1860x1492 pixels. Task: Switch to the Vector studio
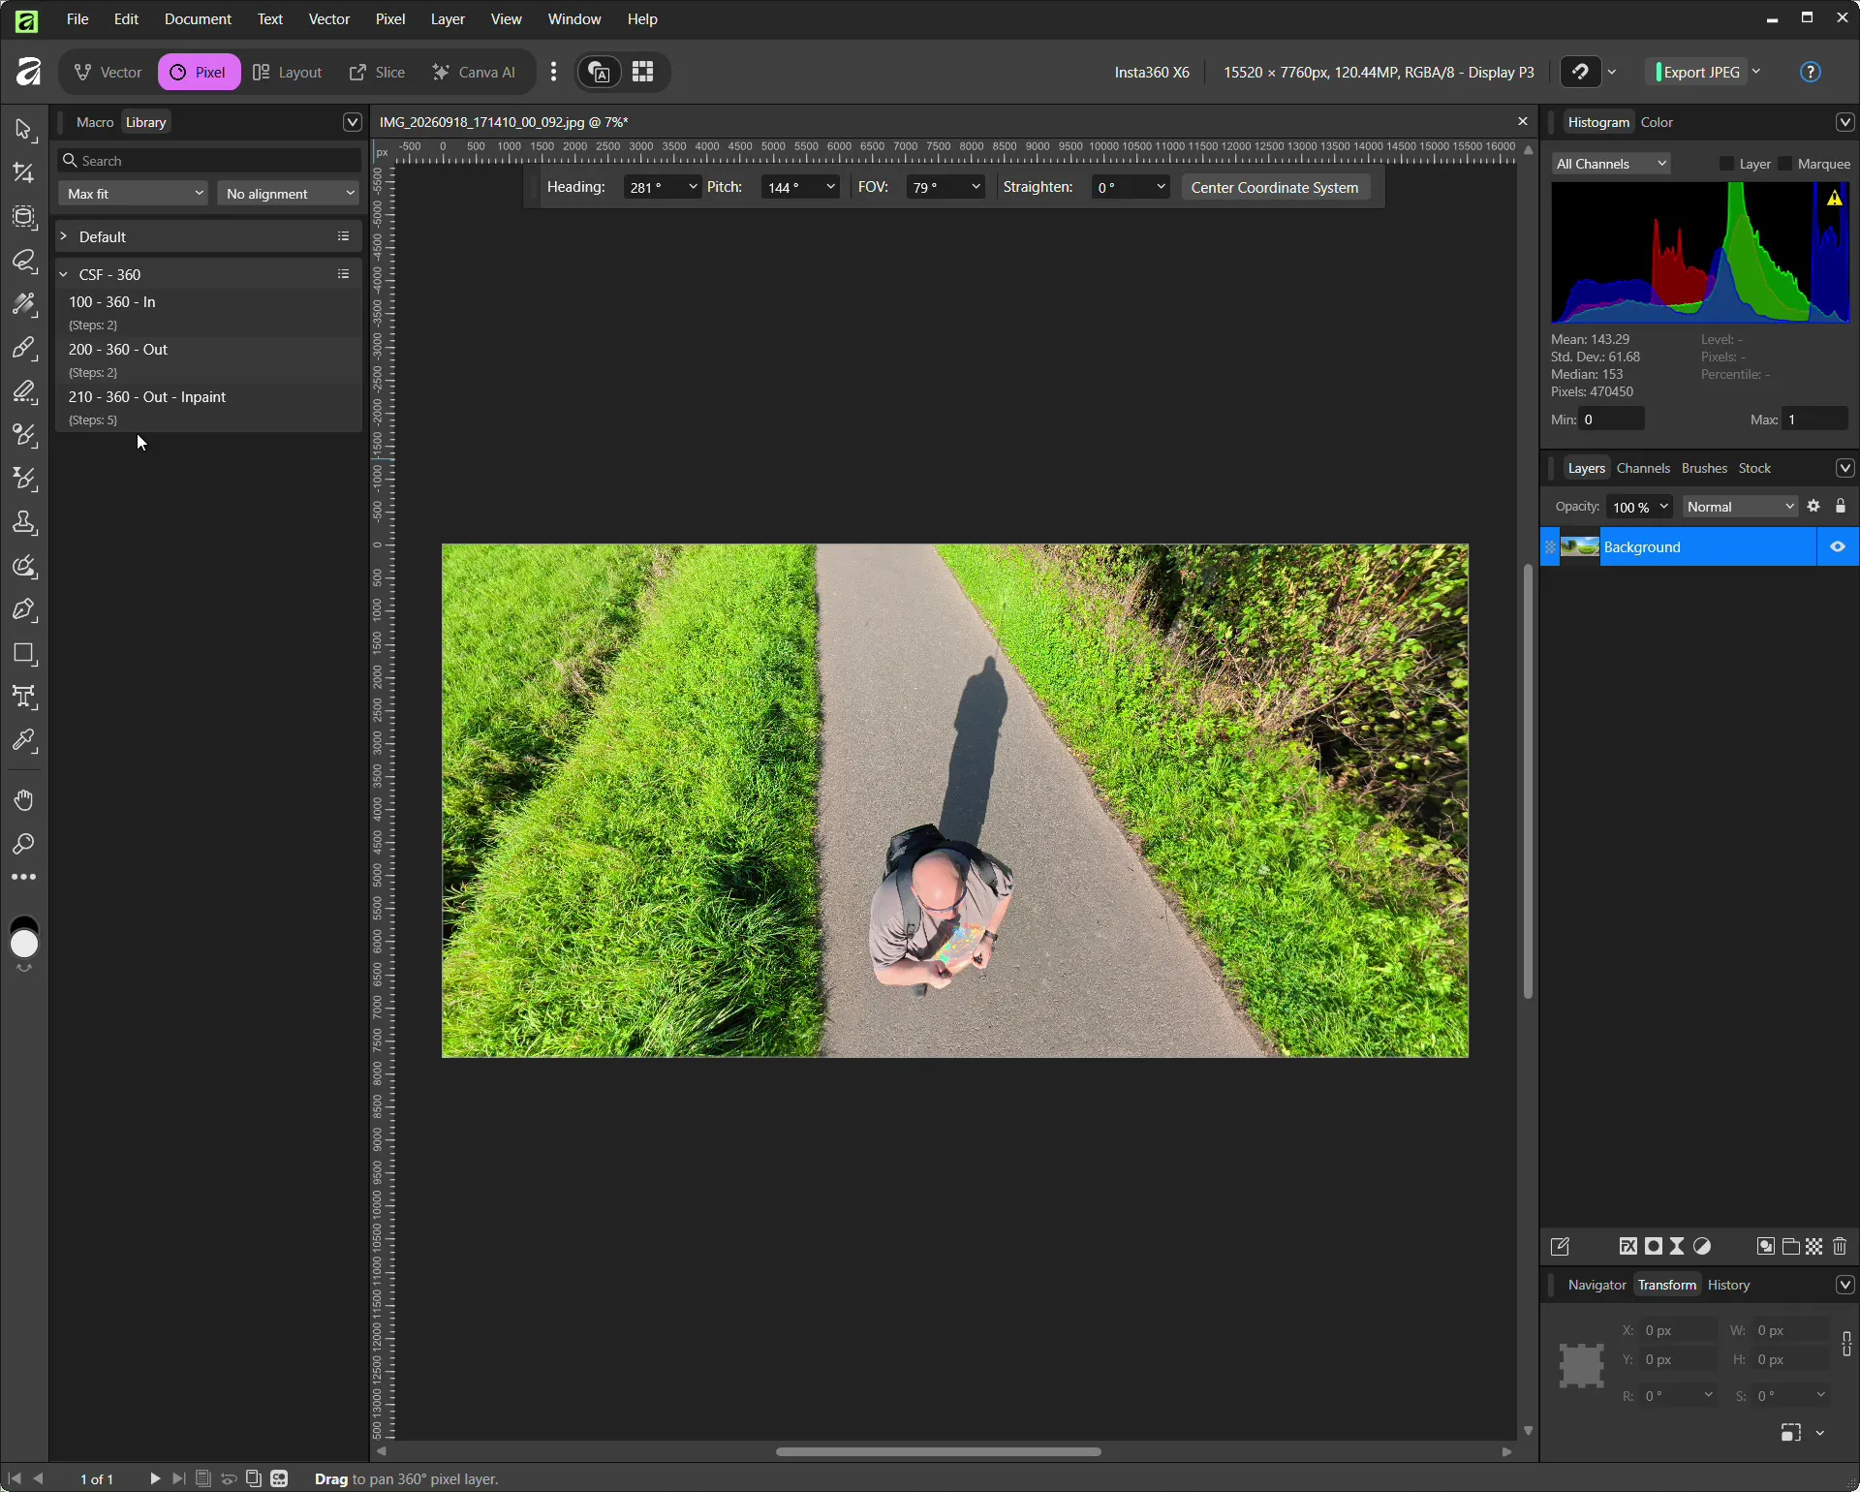[x=108, y=73]
